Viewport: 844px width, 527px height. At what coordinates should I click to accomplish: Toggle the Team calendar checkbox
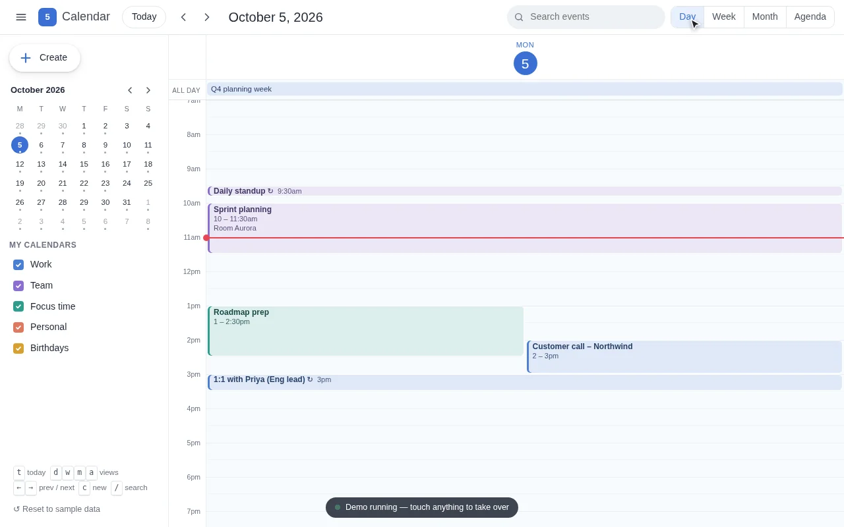pyautogui.click(x=18, y=286)
